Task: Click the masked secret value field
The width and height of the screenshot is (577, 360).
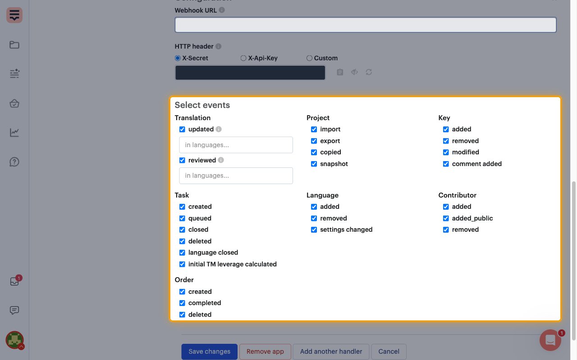Action: 250,73
